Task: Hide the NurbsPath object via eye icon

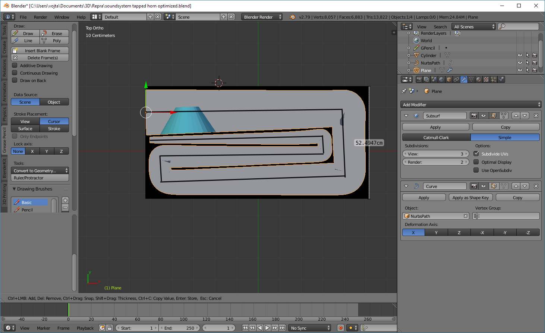Action: (520, 63)
